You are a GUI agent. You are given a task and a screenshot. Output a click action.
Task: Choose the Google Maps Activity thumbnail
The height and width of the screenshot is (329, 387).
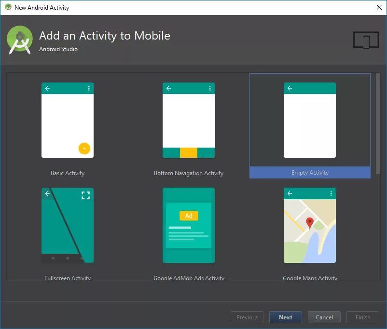tap(310, 225)
